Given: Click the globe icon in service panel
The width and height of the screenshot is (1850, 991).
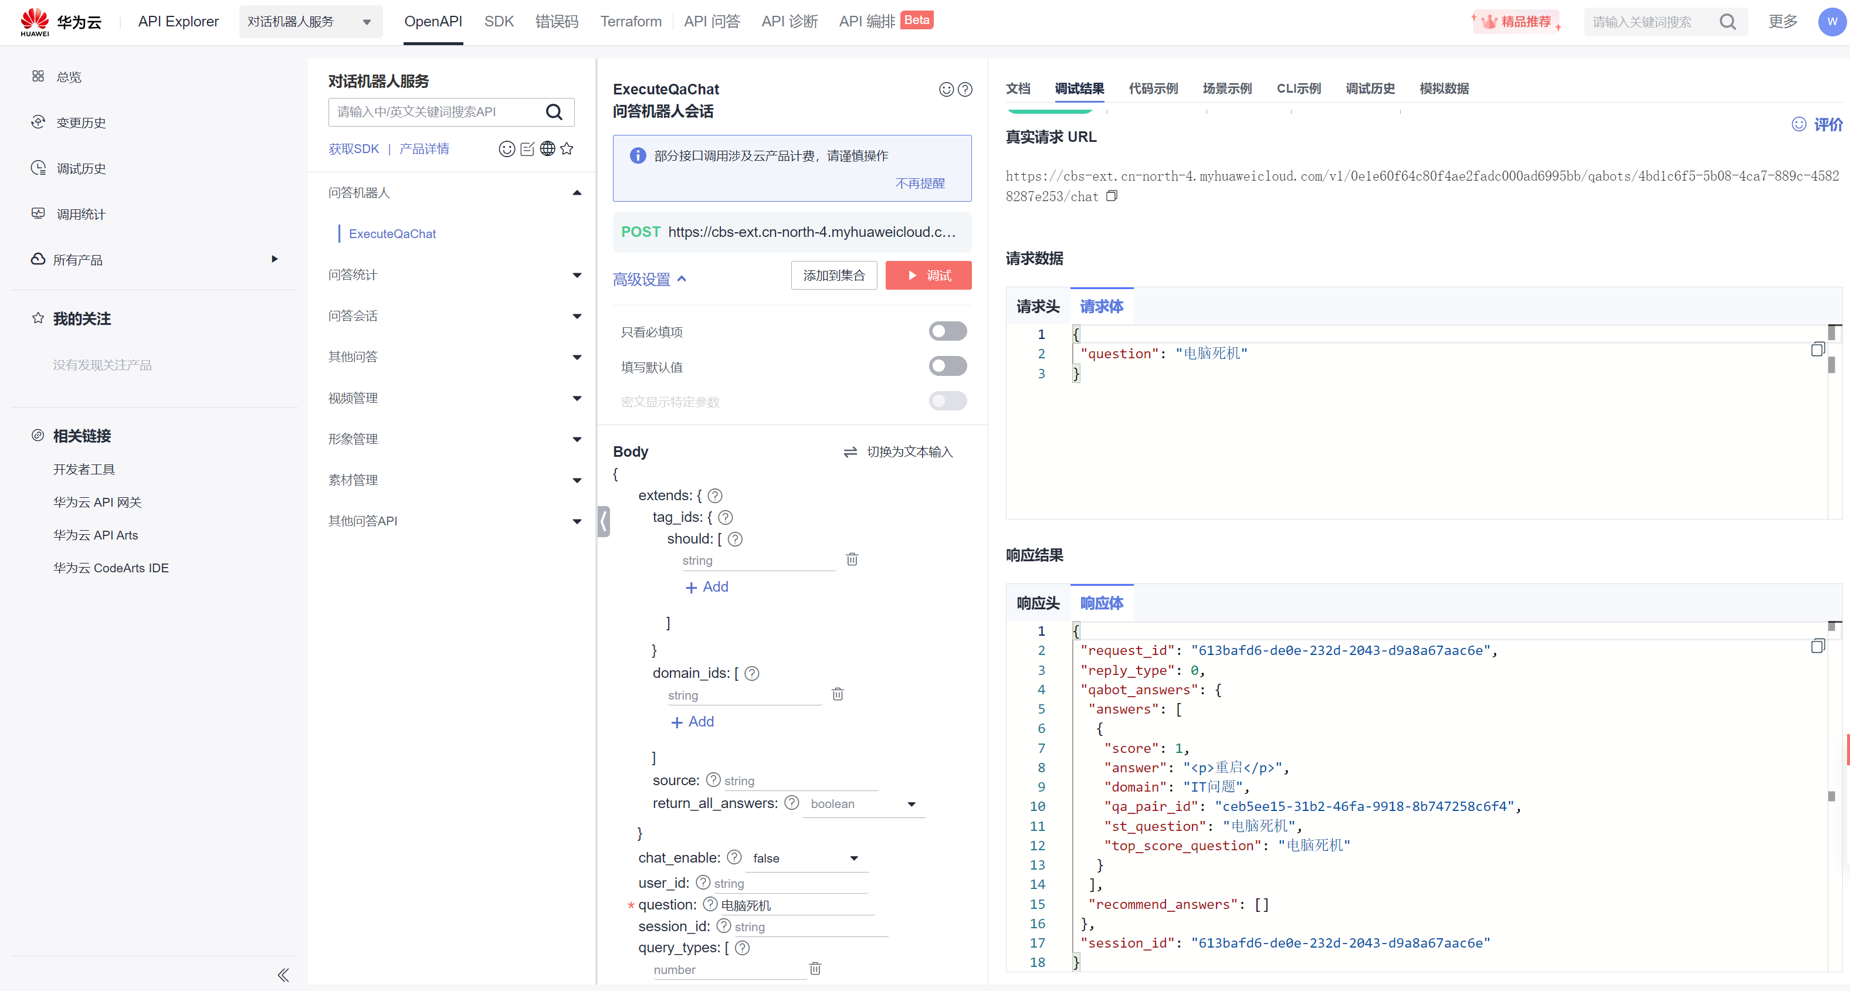Looking at the screenshot, I should (x=547, y=149).
